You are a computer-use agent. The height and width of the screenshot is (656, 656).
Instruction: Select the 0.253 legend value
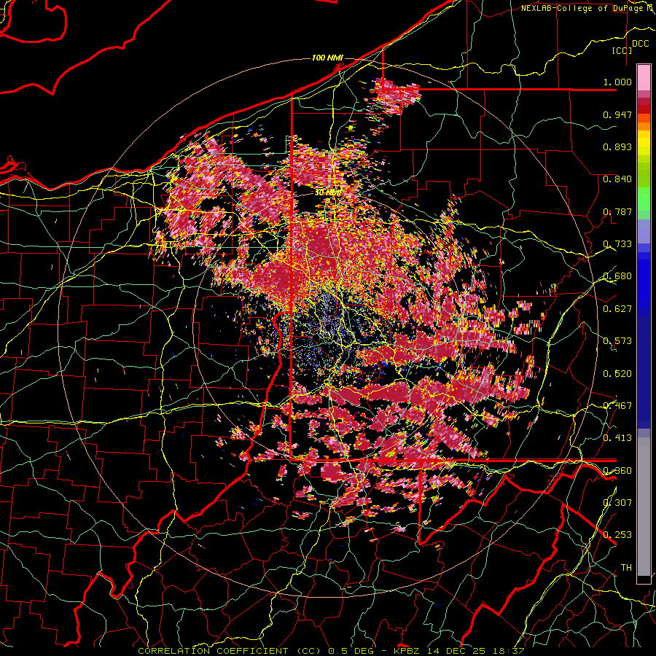click(x=617, y=535)
